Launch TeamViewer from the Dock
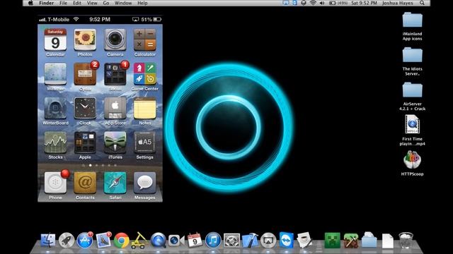 pos(286,240)
